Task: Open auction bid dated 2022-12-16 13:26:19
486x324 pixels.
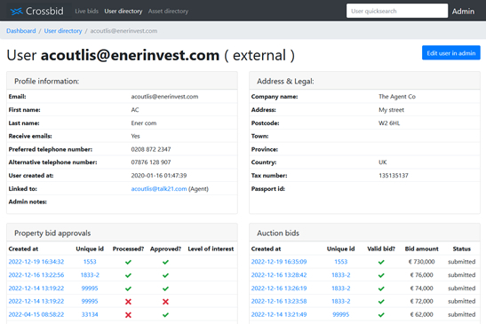Action: click(279, 288)
